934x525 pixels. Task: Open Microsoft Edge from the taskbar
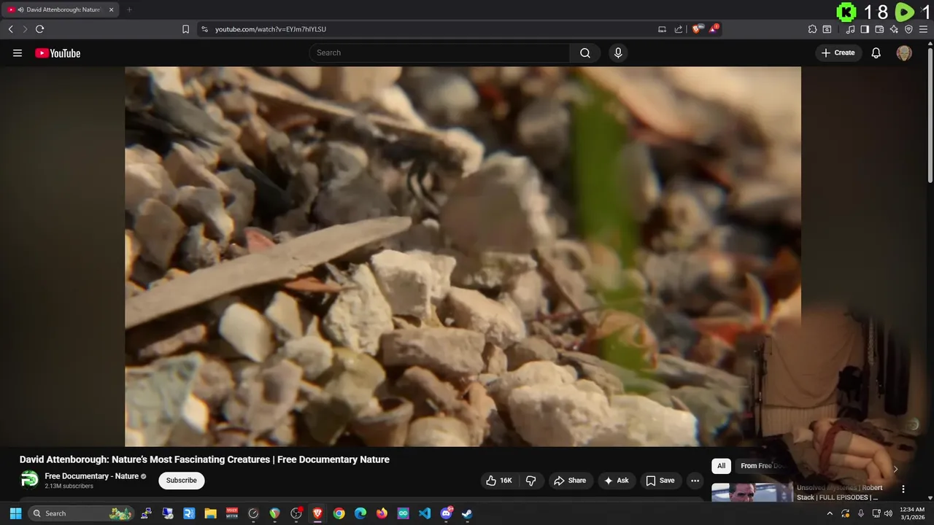(360, 513)
